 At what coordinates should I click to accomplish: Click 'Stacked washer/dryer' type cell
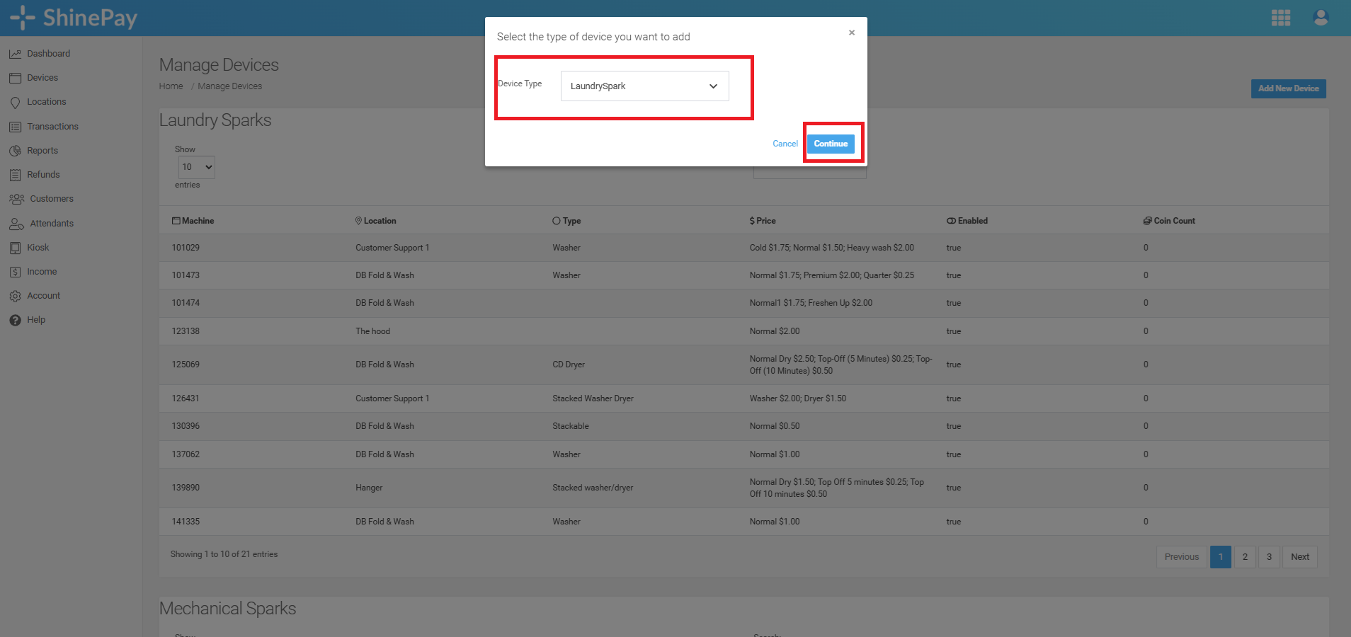click(593, 488)
